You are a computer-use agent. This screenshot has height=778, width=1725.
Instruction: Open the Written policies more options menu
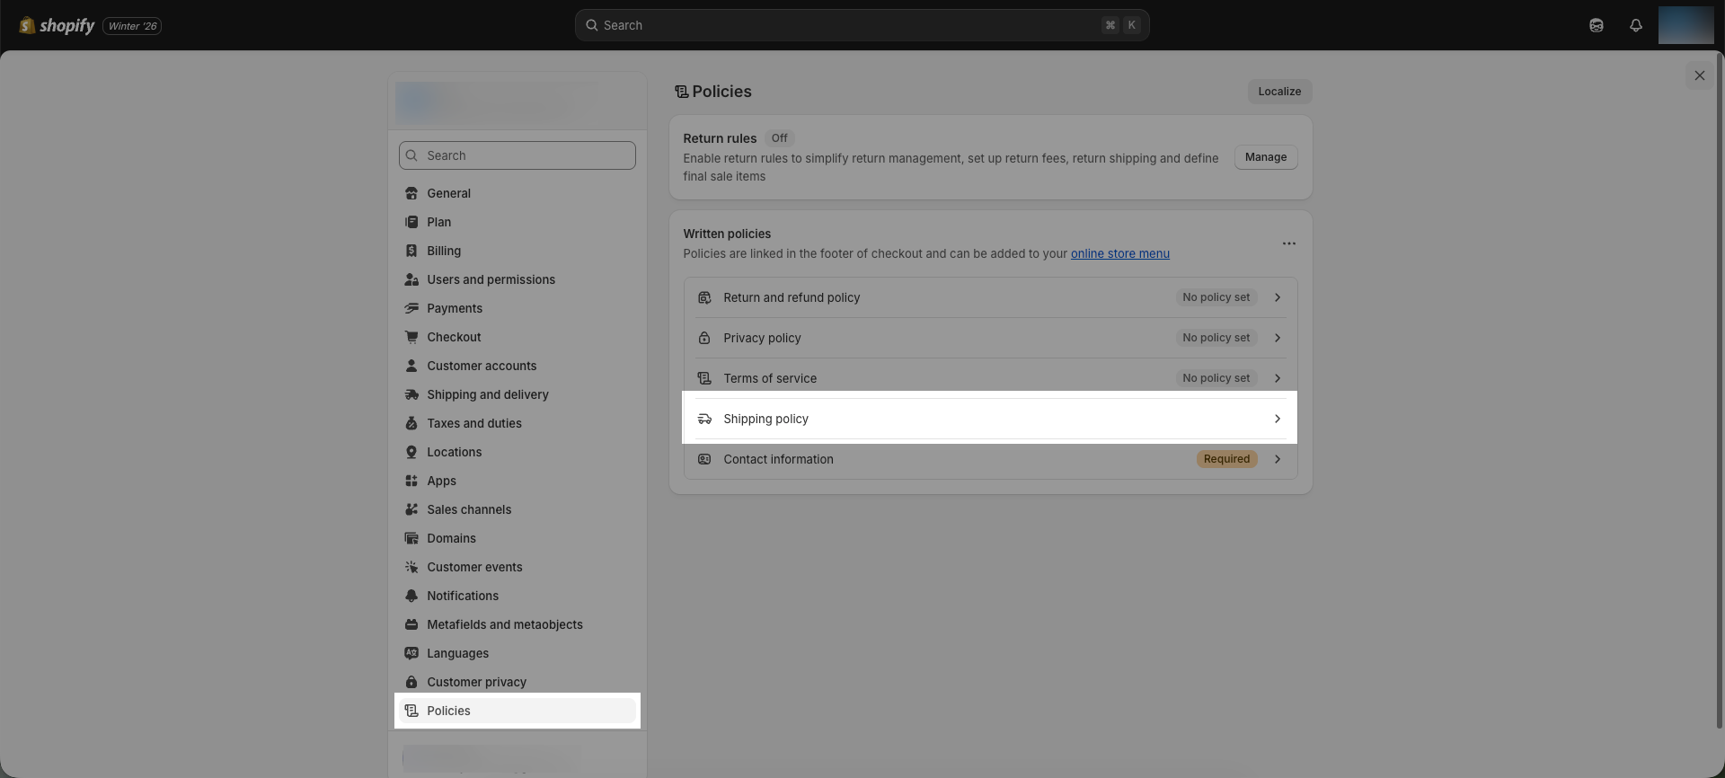click(1288, 243)
